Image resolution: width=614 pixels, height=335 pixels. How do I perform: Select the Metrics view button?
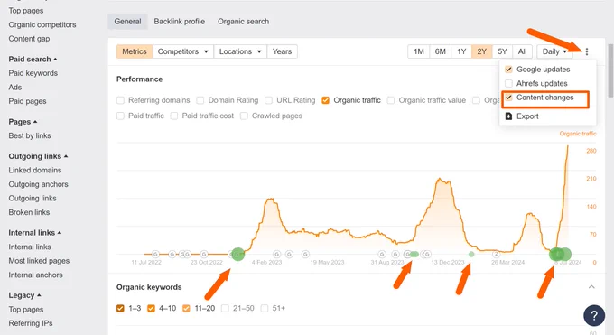(135, 51)
